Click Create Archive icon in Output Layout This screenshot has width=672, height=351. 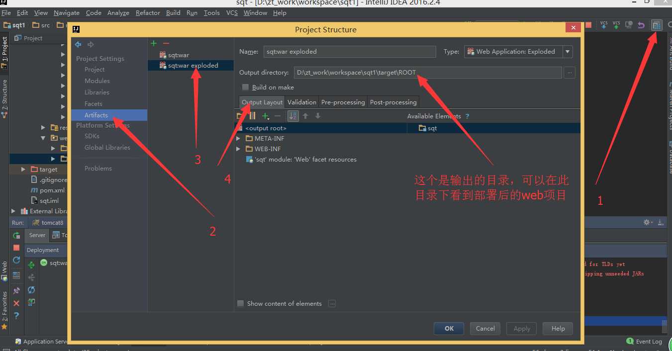click(x=252, y=116)
